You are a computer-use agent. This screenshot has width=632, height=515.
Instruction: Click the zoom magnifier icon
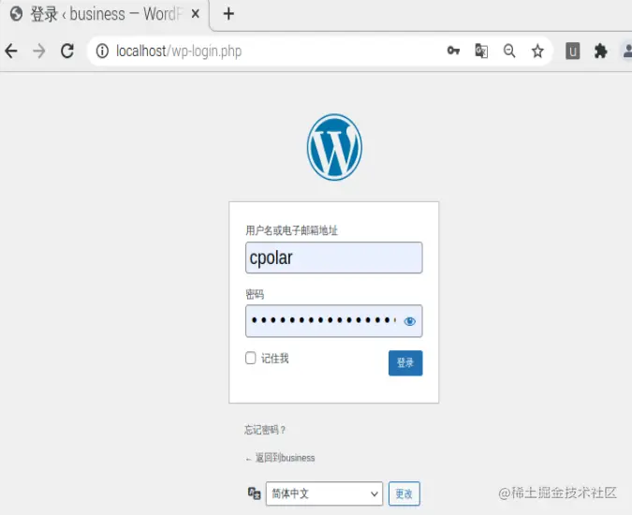click(509, 51)
